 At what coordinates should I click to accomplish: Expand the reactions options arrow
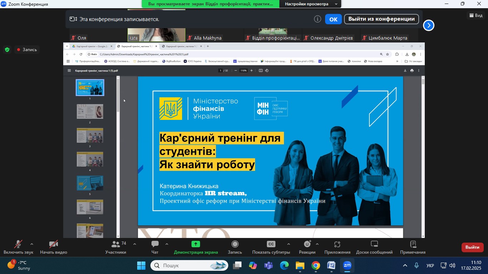pos(317,244)
